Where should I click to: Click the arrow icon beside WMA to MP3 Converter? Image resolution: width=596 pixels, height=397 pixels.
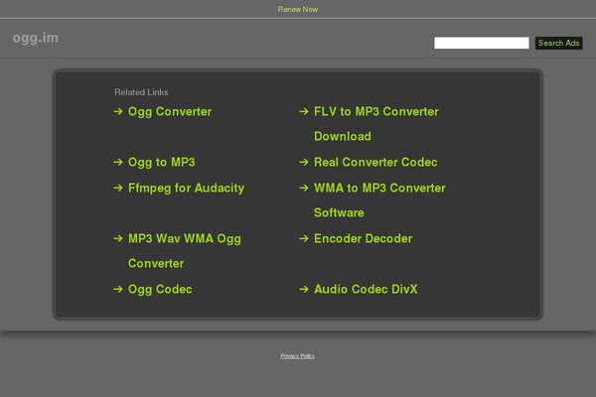304,188
